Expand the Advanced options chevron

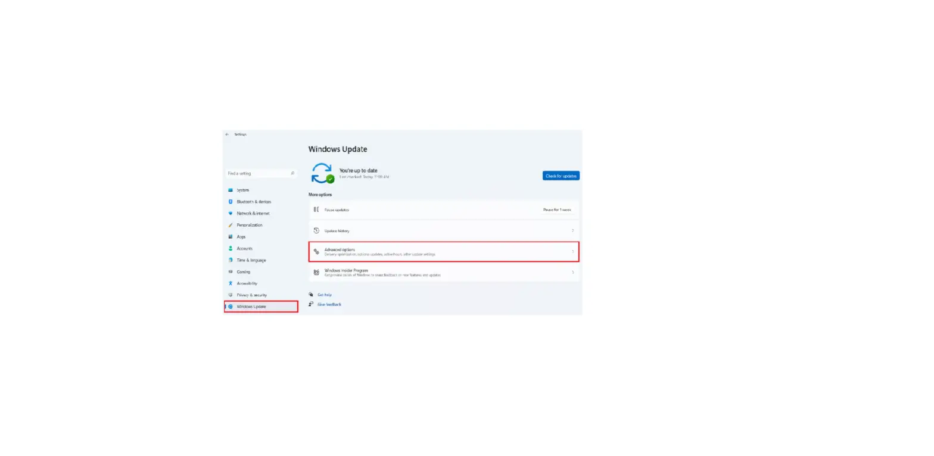572,252
